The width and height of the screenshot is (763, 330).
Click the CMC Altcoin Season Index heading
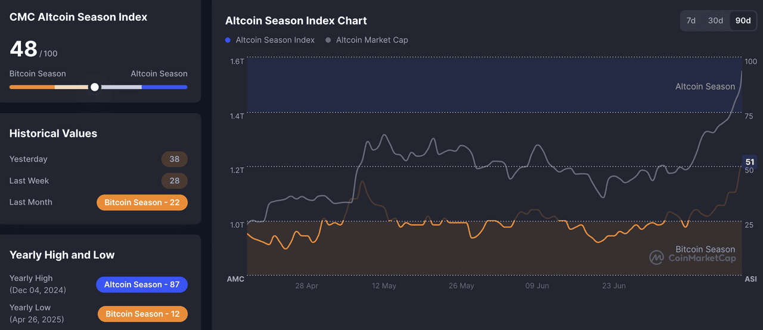78,17
